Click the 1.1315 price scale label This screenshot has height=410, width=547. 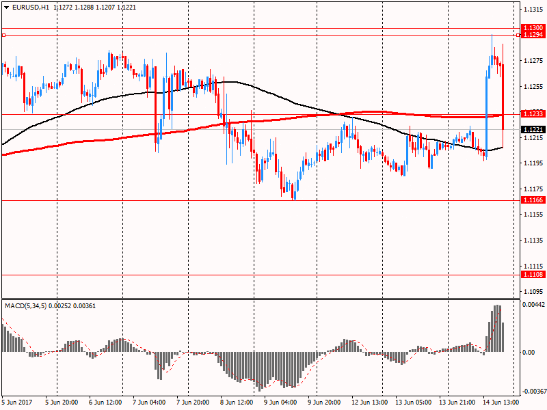(533, 9)
